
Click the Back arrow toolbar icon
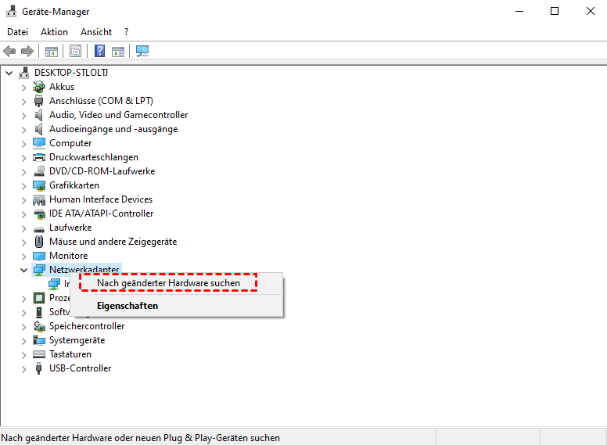9,51
